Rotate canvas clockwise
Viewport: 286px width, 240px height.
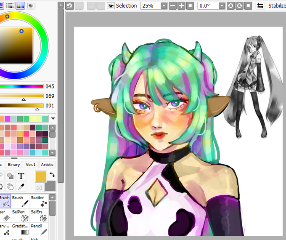click(239, 6)
